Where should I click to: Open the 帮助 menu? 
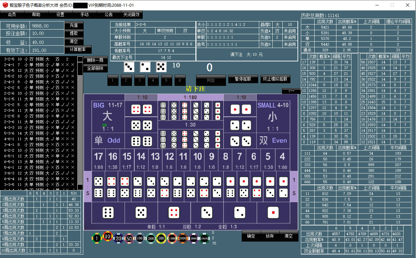click(x=36, y=15)
